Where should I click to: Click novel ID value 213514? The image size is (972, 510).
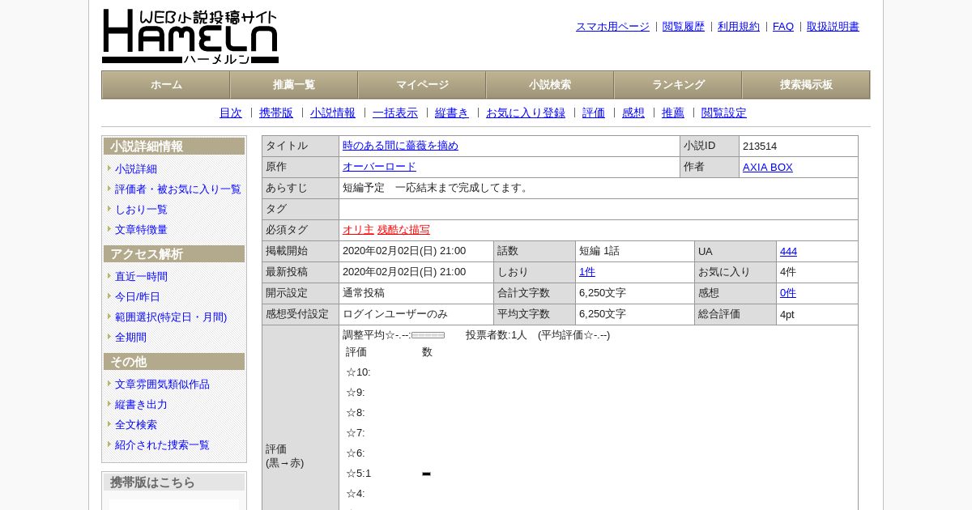760,147
